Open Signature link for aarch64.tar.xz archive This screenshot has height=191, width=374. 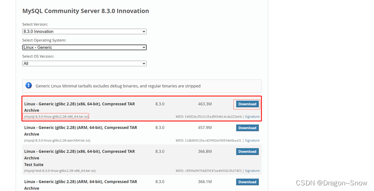pyautogui.click(x=252, y=141)
